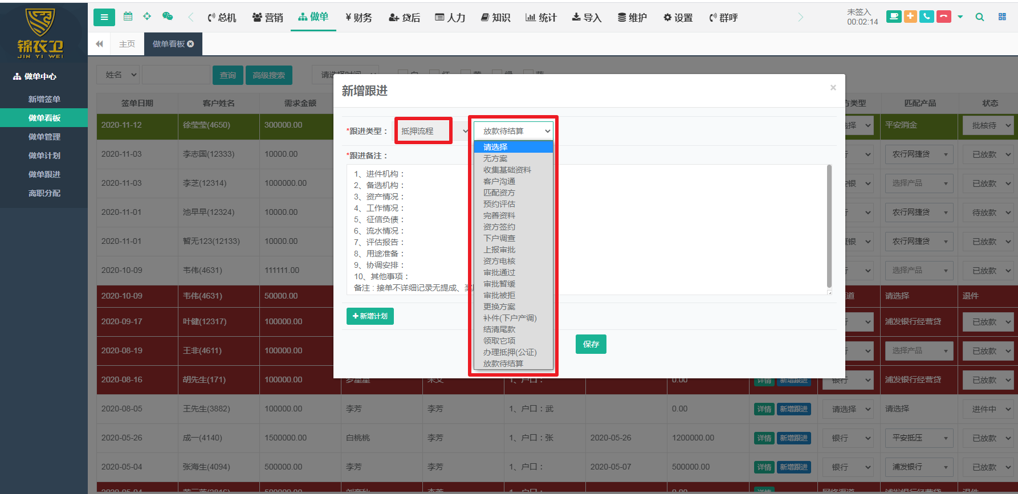
Task: Click left chevron to shift navigation menu
Action: click(x=191, y=18)
